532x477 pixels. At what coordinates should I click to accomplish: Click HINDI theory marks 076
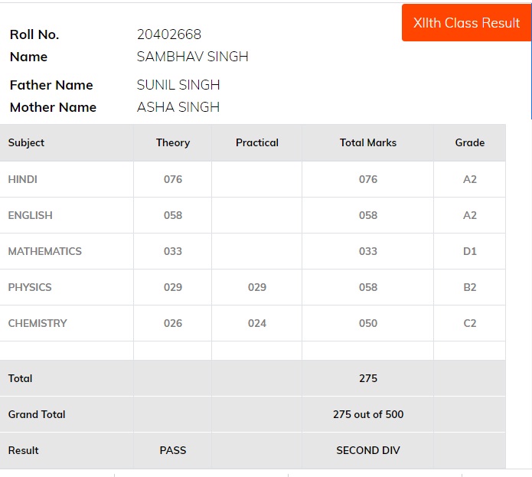pos(173,179)
